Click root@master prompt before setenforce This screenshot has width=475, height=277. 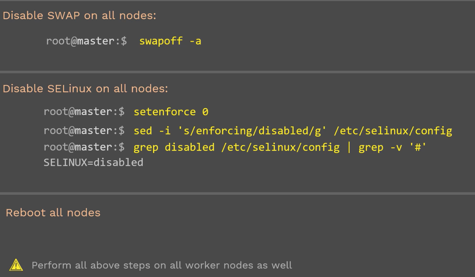pos(84,112)
